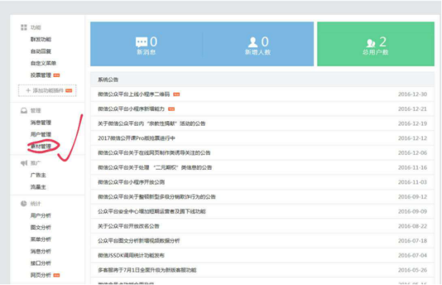This screenshot has width=442, height=285.
Task: View 菜单分析 statistics
Action: pos(41,239)
